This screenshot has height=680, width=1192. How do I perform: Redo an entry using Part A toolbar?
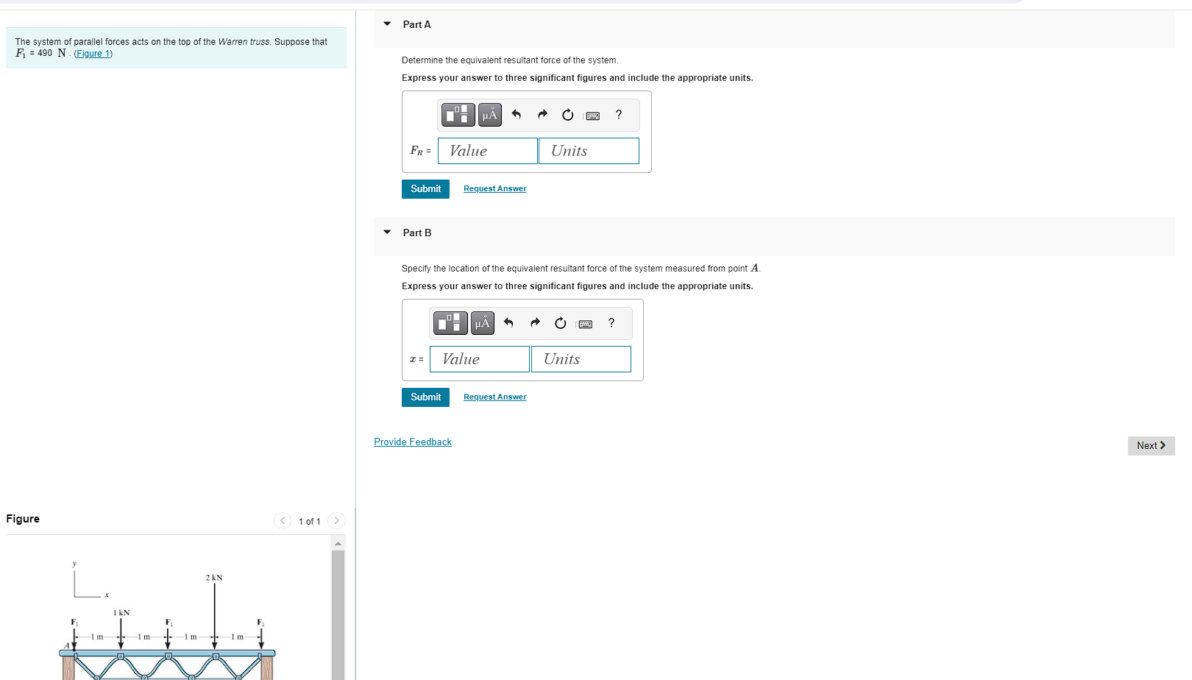pyautogui.click(x=542, y=115)
